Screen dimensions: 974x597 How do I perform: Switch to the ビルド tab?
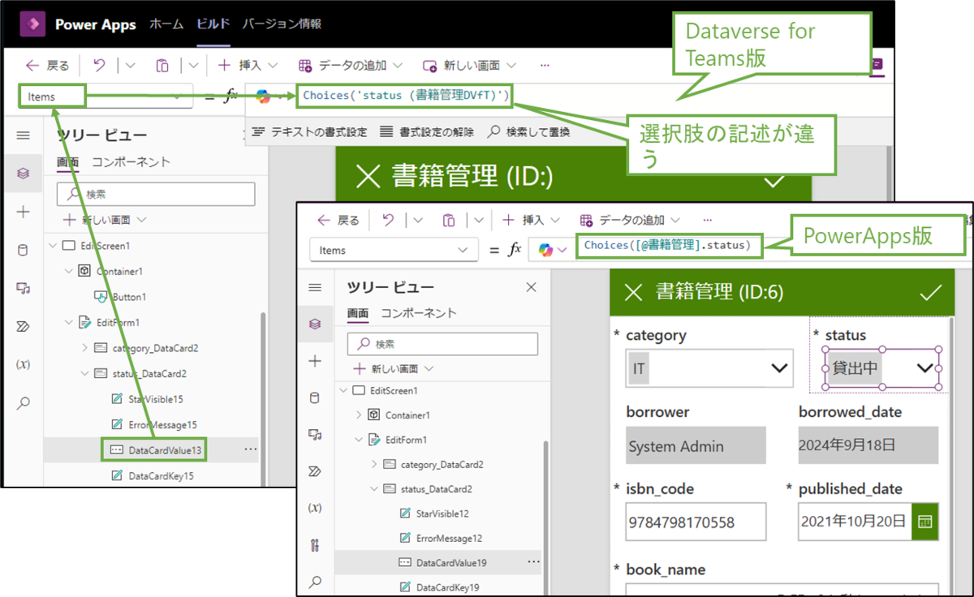point(213,24)
